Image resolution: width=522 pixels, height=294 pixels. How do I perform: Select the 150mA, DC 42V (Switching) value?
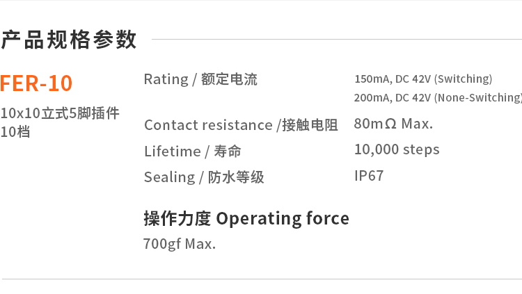pyautogui.click(x=422, y=79)
